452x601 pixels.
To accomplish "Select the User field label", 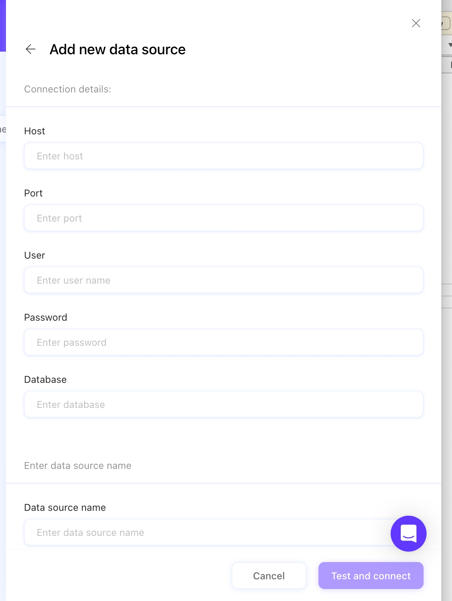I will [x=34, y=255].
